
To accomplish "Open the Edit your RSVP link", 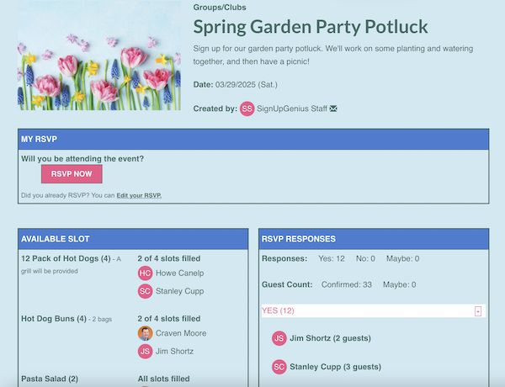I will 139,195.
